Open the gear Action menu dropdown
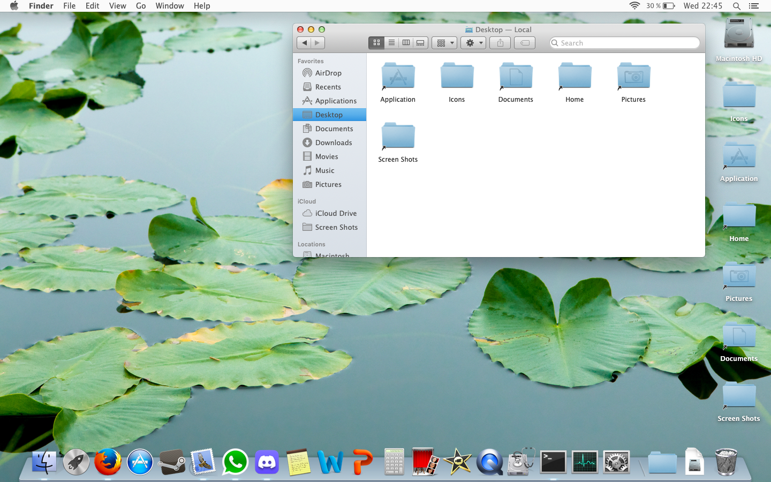 coord(473,43)
